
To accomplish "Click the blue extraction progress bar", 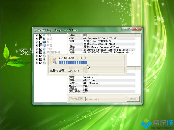I will pyautogui.click(x=91, y=63).
